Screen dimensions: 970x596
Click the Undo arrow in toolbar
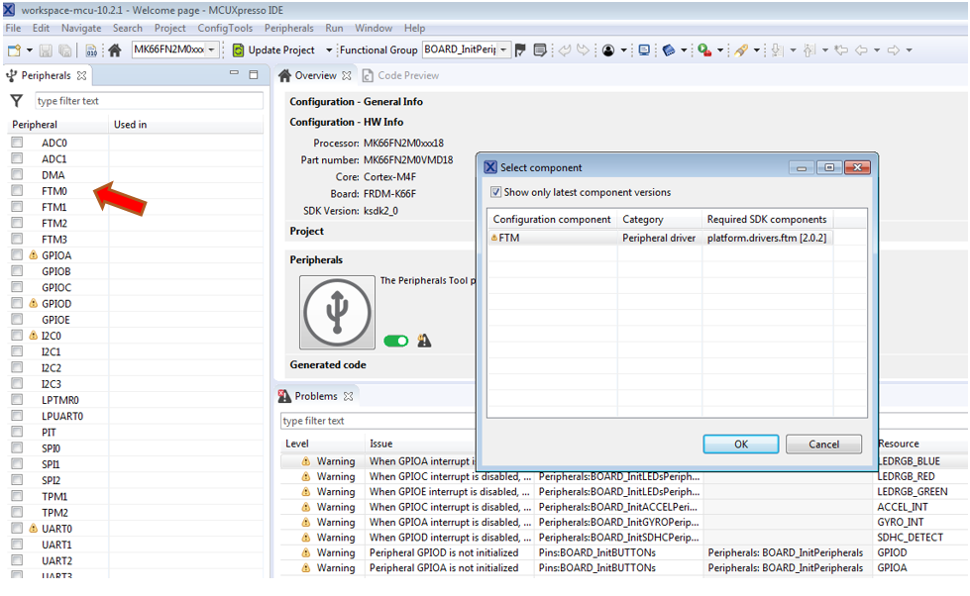[x=564, y=50]
